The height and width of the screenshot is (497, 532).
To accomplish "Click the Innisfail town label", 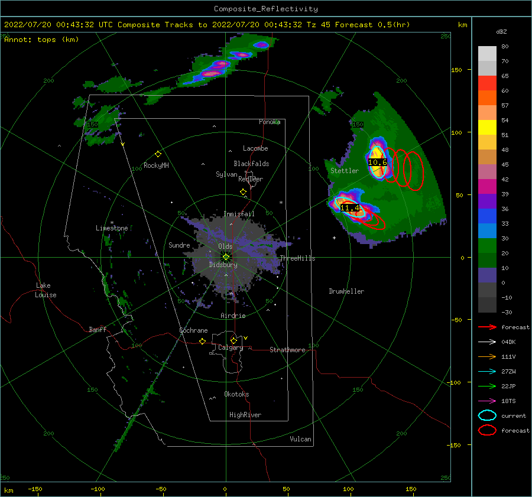I will tap(239, 214).
